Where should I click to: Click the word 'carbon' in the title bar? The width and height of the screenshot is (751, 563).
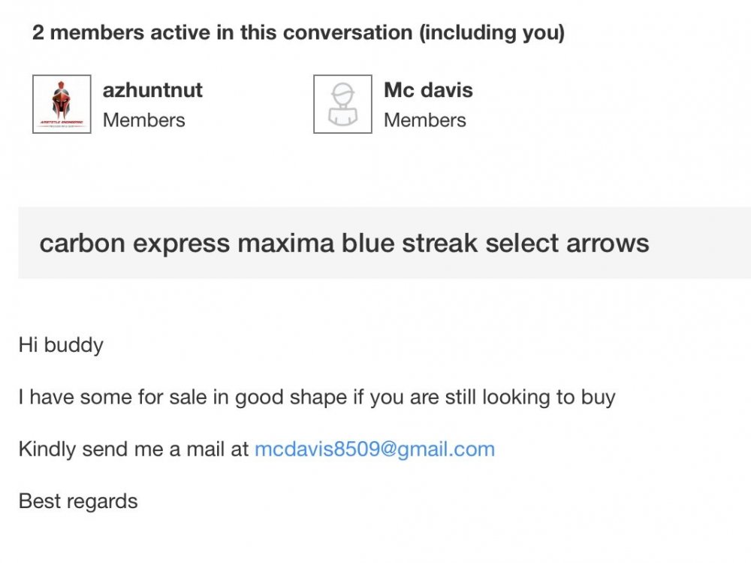click(82, 243)
